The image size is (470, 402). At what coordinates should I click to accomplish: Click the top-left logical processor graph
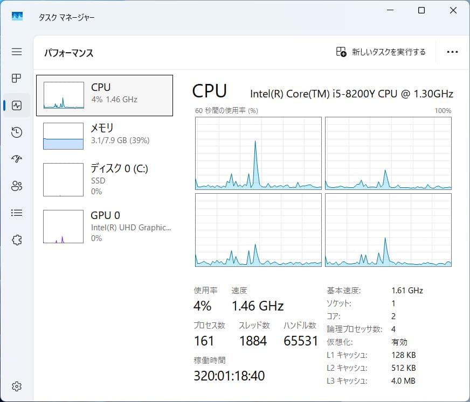[x=258, y=152]
